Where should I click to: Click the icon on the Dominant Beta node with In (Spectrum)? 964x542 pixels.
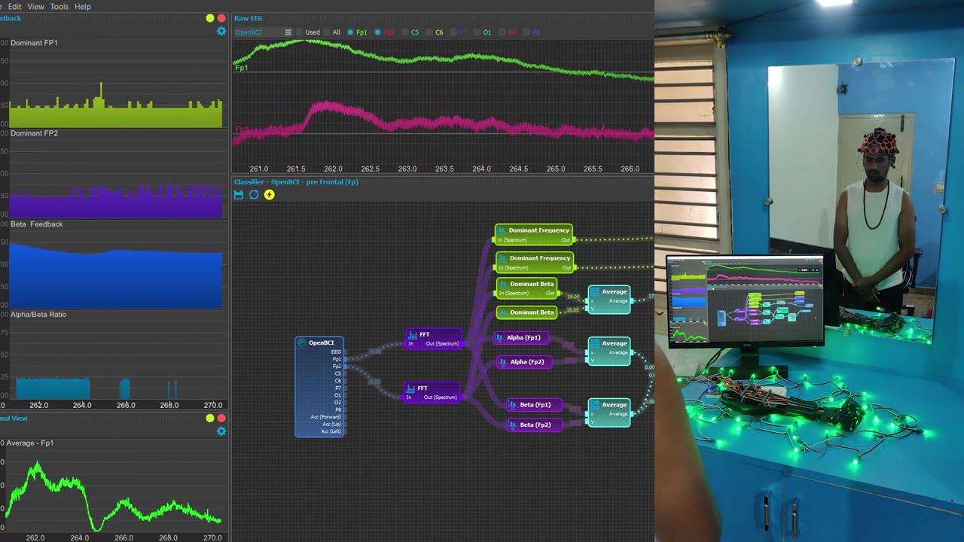pyautogui.click(x=503, y=285)
